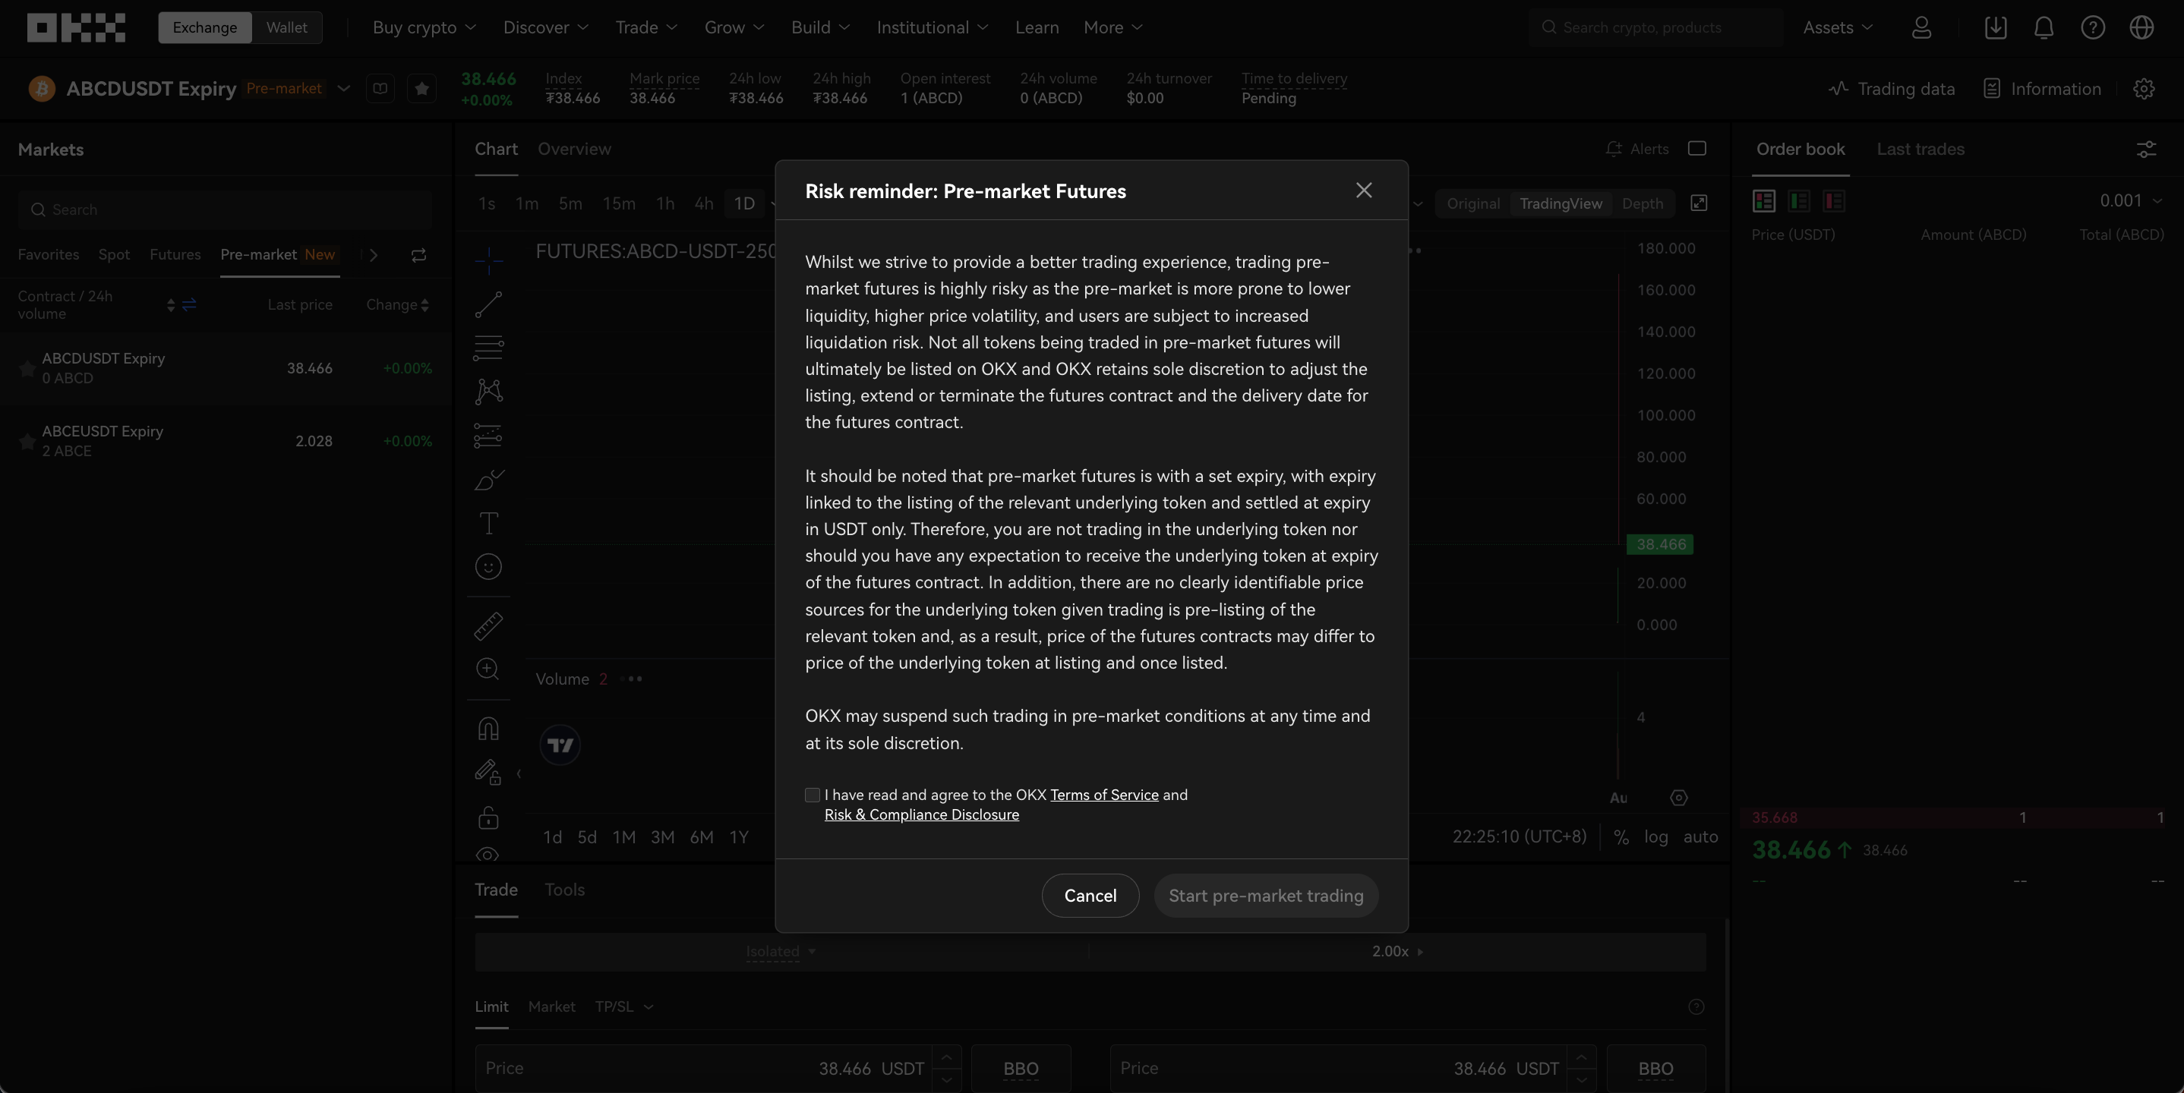
Task: Toggle lock all drawing tools
Action: point(488,817)
